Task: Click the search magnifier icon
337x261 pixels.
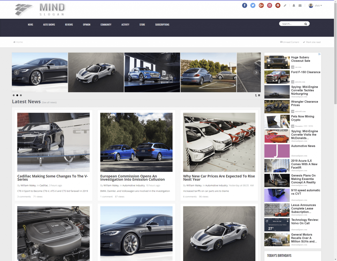Action: click(x=306, y=24)
